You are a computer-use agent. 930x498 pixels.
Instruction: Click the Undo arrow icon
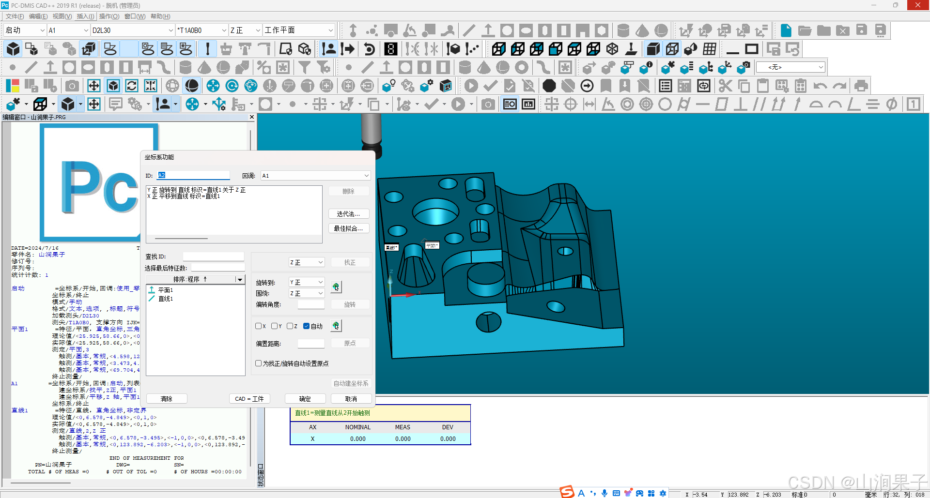[x=820, y=86]
